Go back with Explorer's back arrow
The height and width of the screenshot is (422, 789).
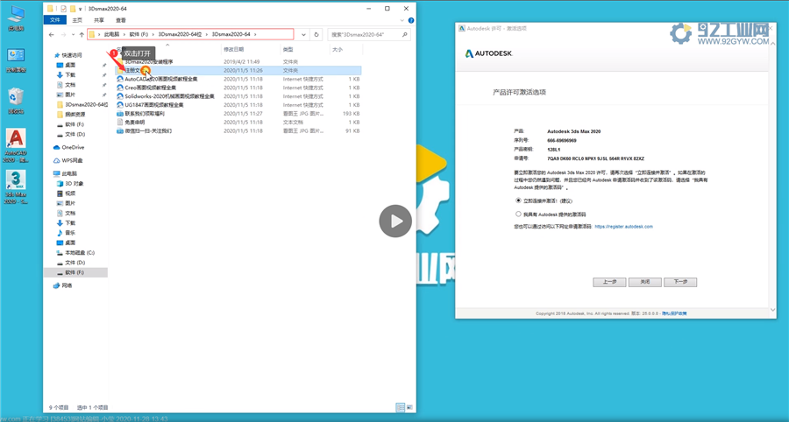[52, 35]
